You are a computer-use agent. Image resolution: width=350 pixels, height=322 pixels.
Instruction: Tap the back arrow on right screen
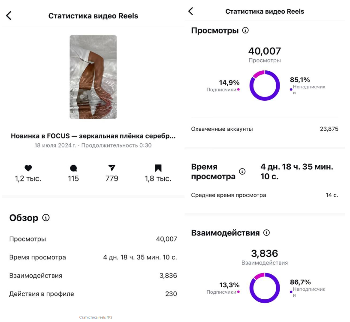[191, 12]
